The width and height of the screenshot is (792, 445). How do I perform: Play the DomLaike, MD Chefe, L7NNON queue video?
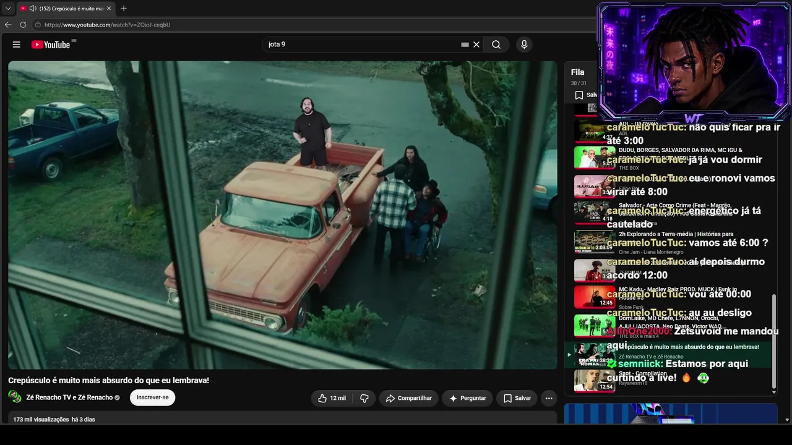[x=668, y=325]
